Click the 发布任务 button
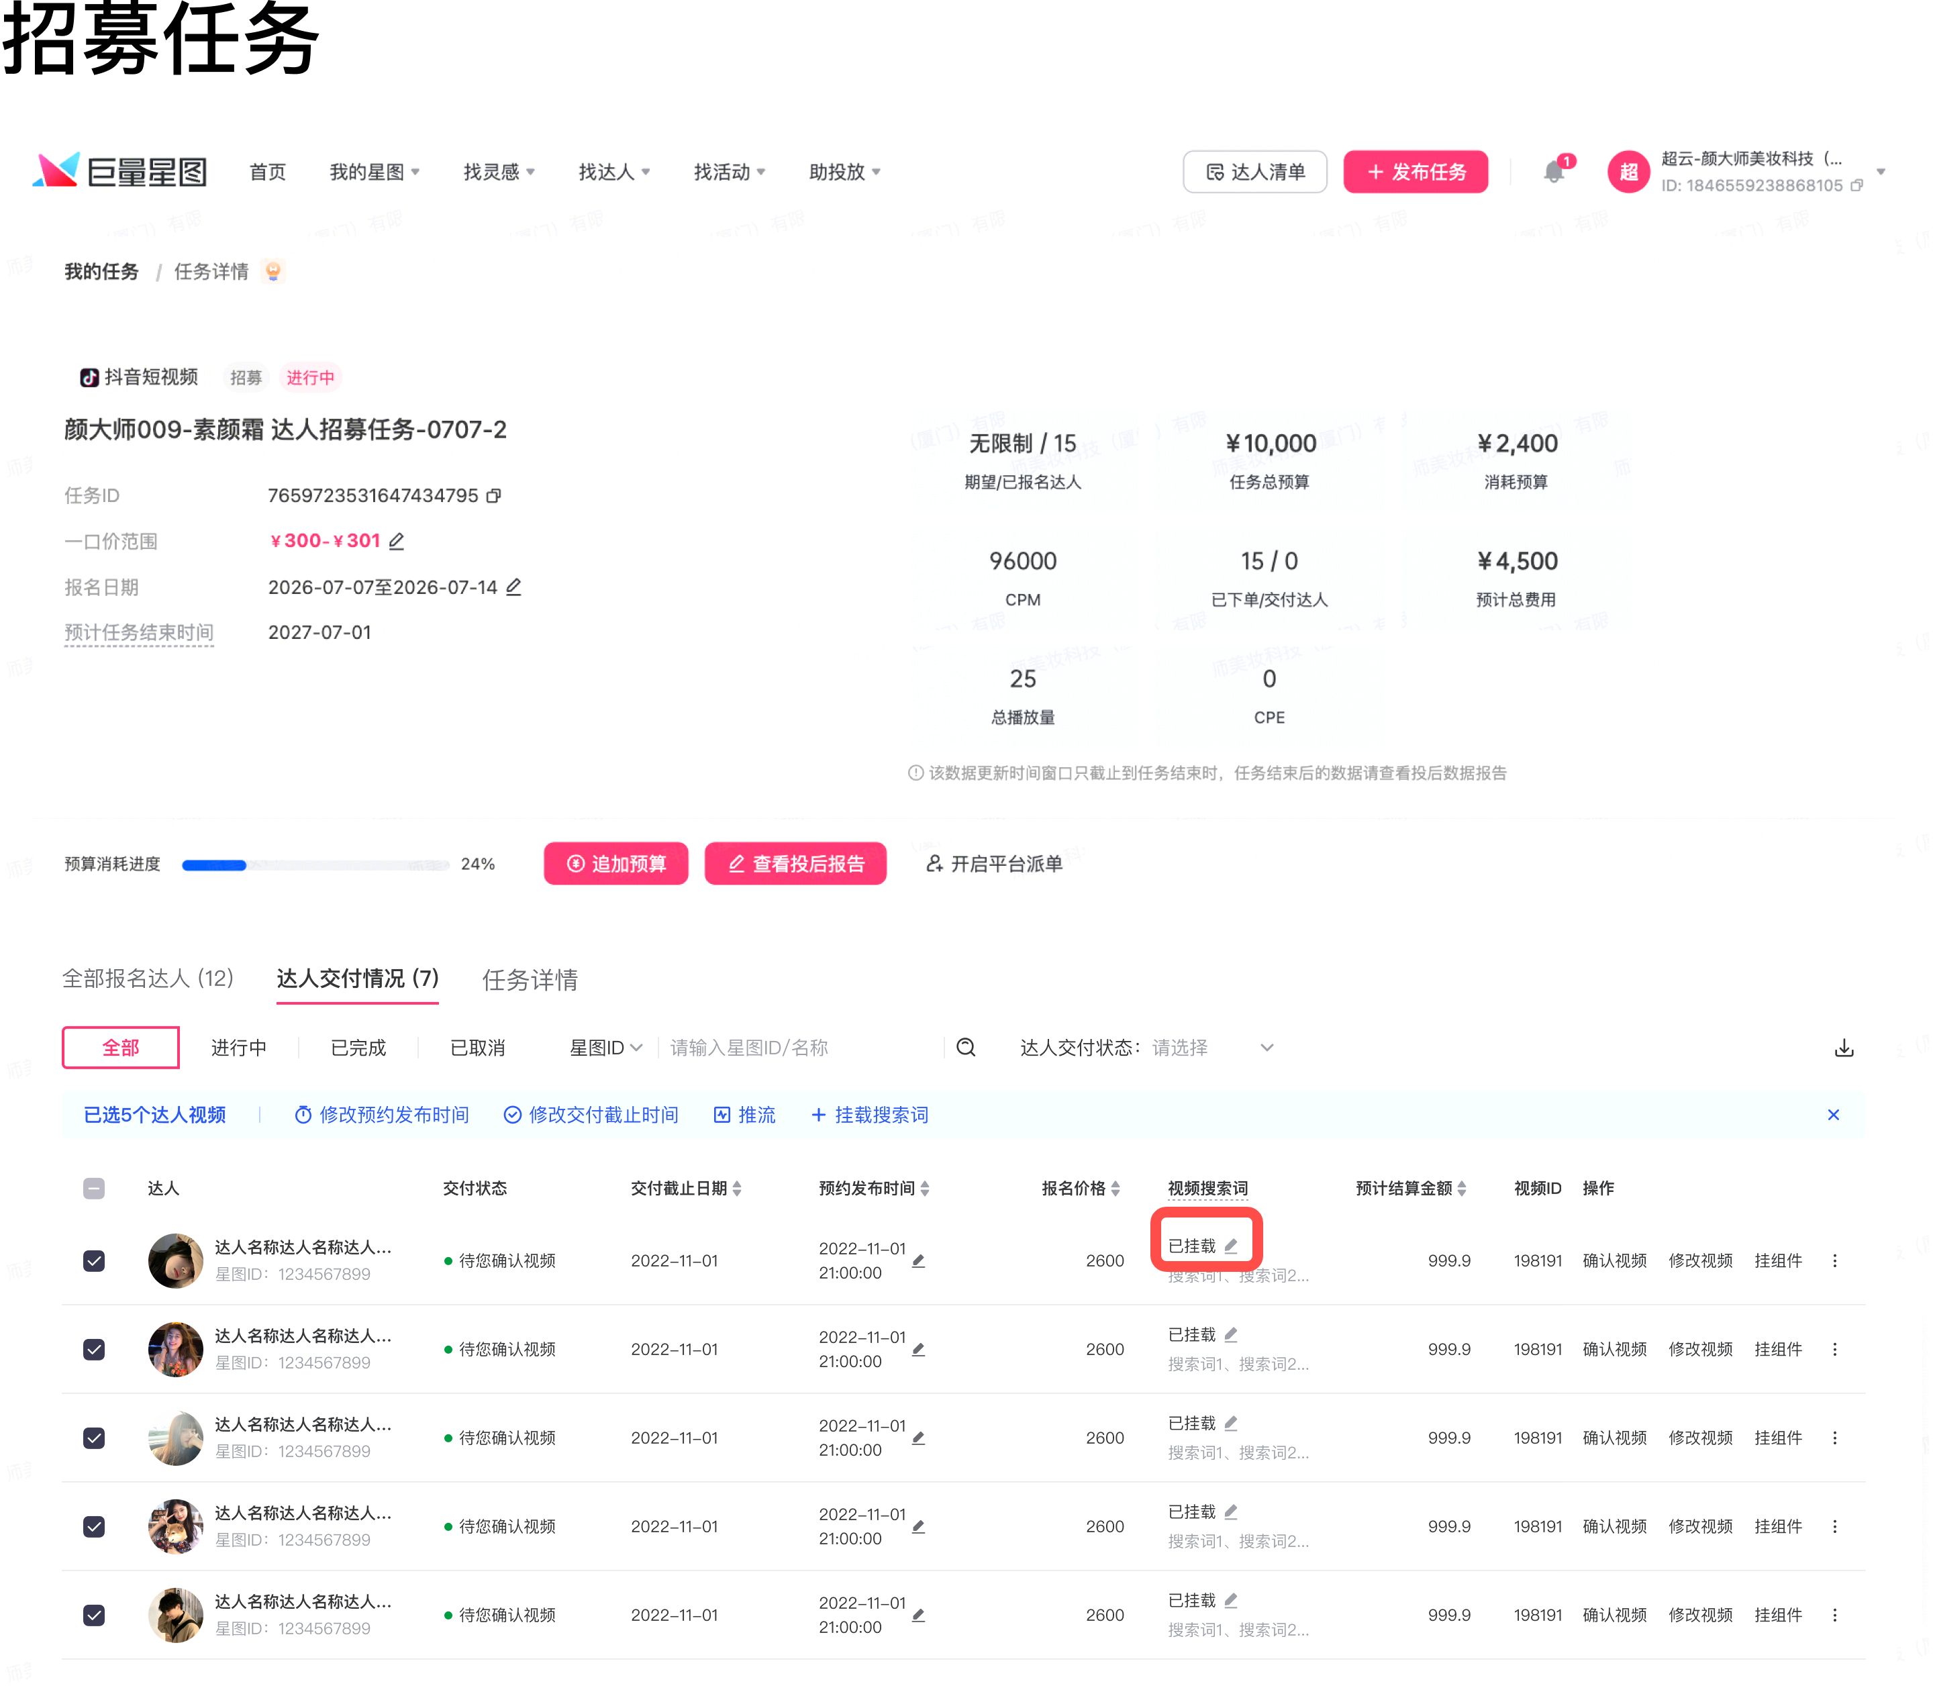 (1416, 172)
